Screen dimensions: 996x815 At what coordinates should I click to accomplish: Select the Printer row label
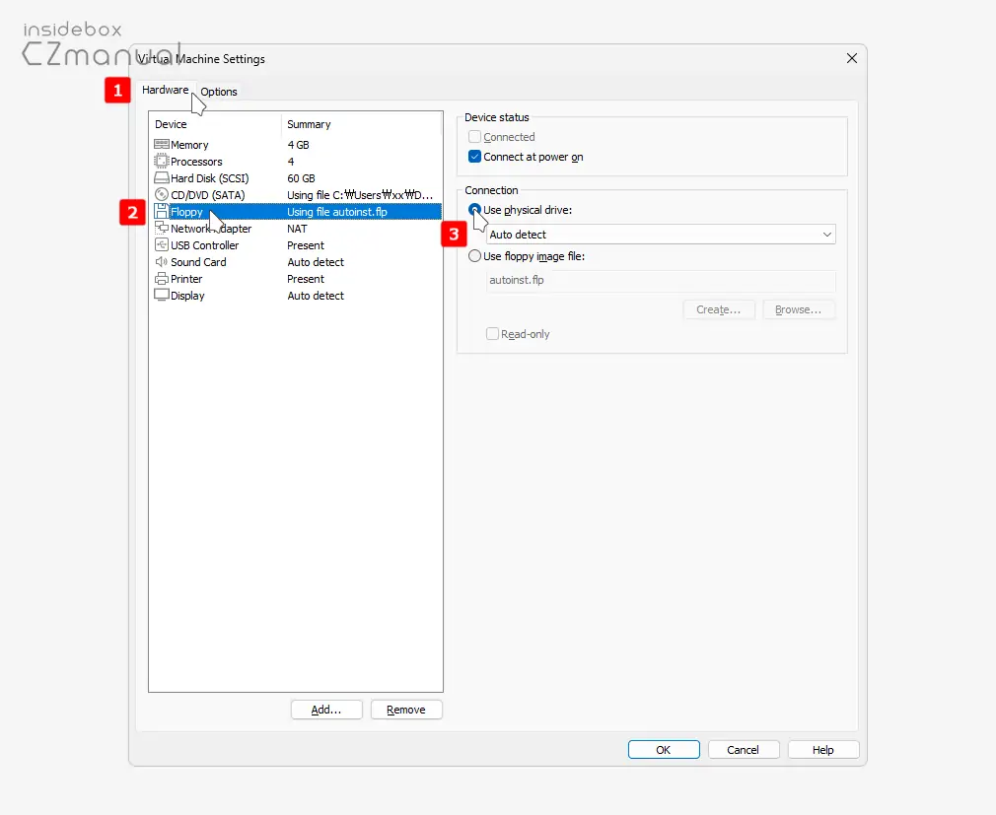[186, 279]
